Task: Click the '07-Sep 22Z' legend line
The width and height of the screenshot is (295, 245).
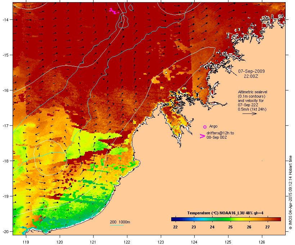Action: pyautogui.click(x=248, y=105)
